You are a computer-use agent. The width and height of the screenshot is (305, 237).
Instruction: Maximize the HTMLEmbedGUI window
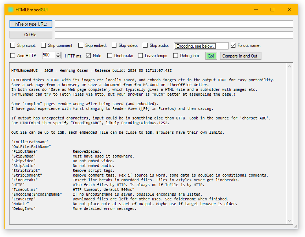(272, 10)
